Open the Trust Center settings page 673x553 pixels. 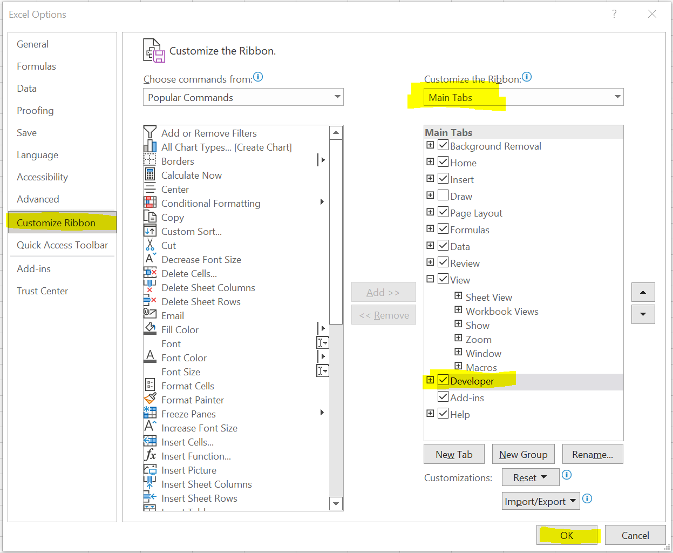(42, 291)
